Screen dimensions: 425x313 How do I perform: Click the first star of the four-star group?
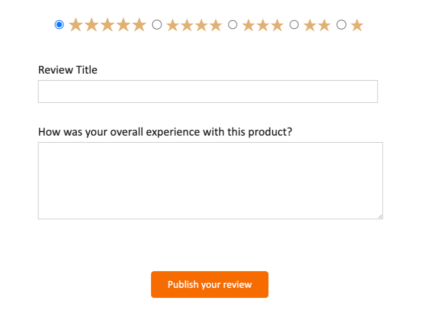tap(172, 25)
